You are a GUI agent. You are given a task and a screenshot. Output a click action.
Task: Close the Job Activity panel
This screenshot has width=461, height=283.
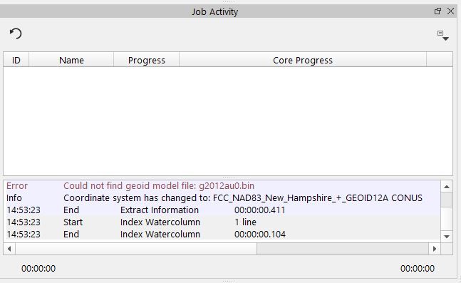tap(450, 11)
